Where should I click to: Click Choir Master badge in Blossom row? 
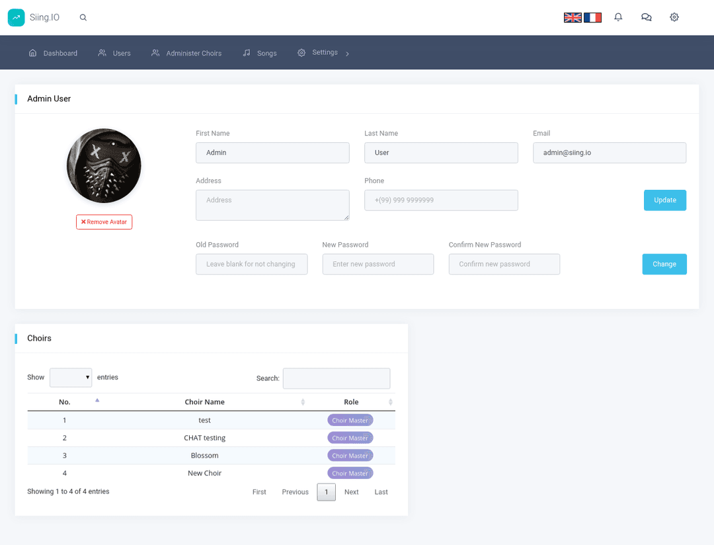(x=350, y=456)
